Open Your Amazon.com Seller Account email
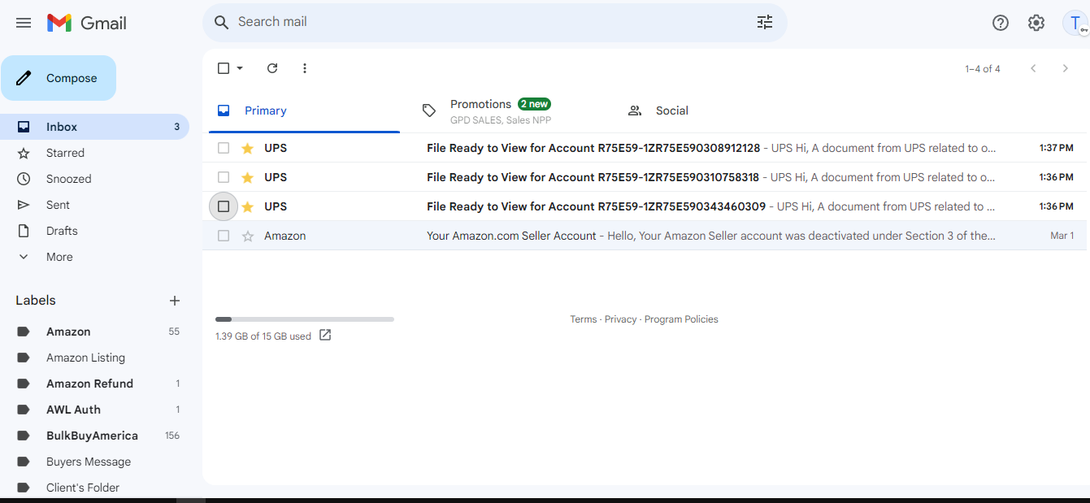This screenshot has width=1090, height=503. (644, 236)
